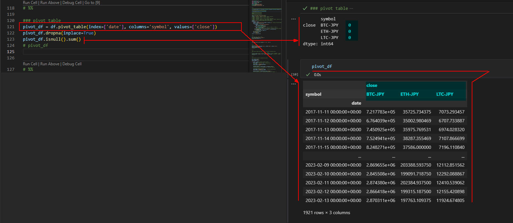Click the 2017-11-14 row index
This screenshot has width=513, height=223.
tap(333, 138)
